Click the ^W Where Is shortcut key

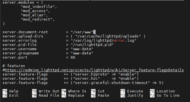coord(74,91)
